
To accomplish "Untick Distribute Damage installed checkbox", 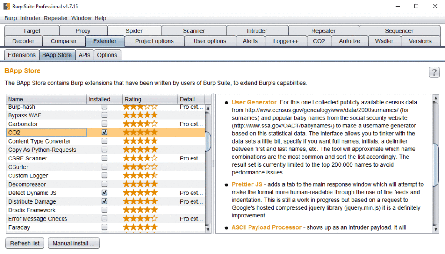I will pyautogui.click(x=104, y=201).
